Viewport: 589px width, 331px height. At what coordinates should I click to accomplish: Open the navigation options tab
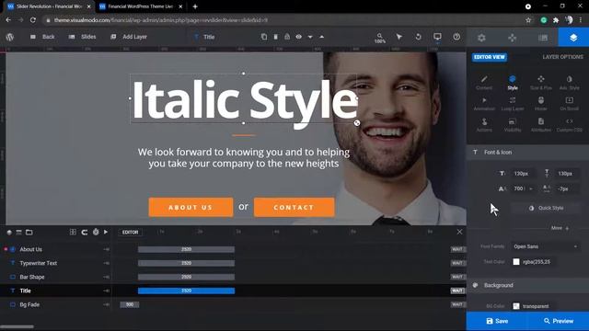pyautogui.click(x=512, y=38)
